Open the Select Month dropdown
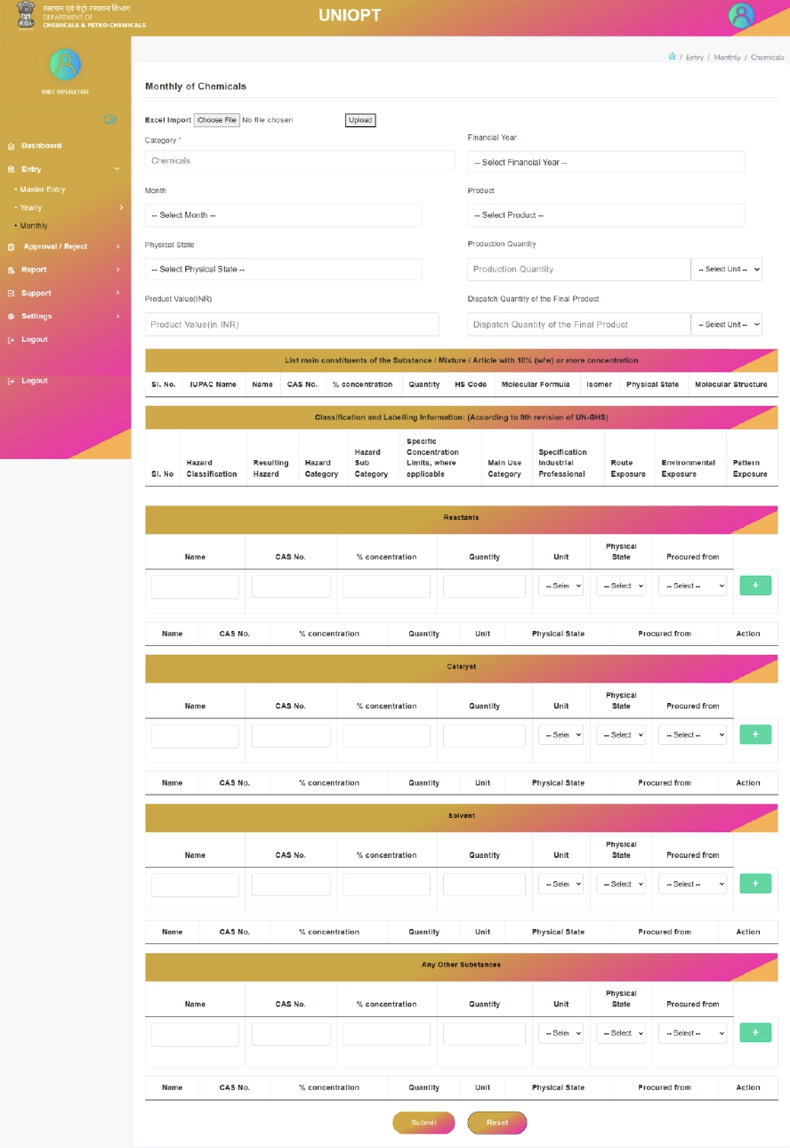 click(x=283, y=215)
